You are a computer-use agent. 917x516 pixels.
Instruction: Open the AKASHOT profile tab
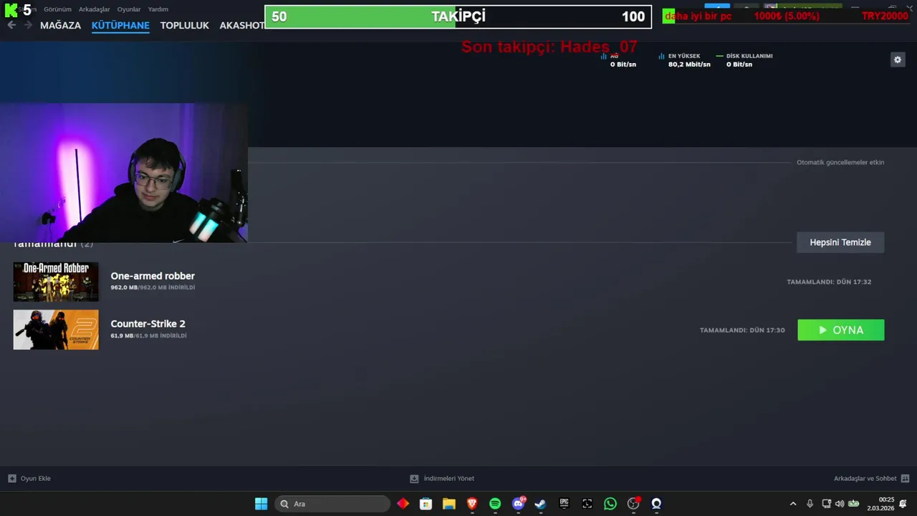pos(242,25)
